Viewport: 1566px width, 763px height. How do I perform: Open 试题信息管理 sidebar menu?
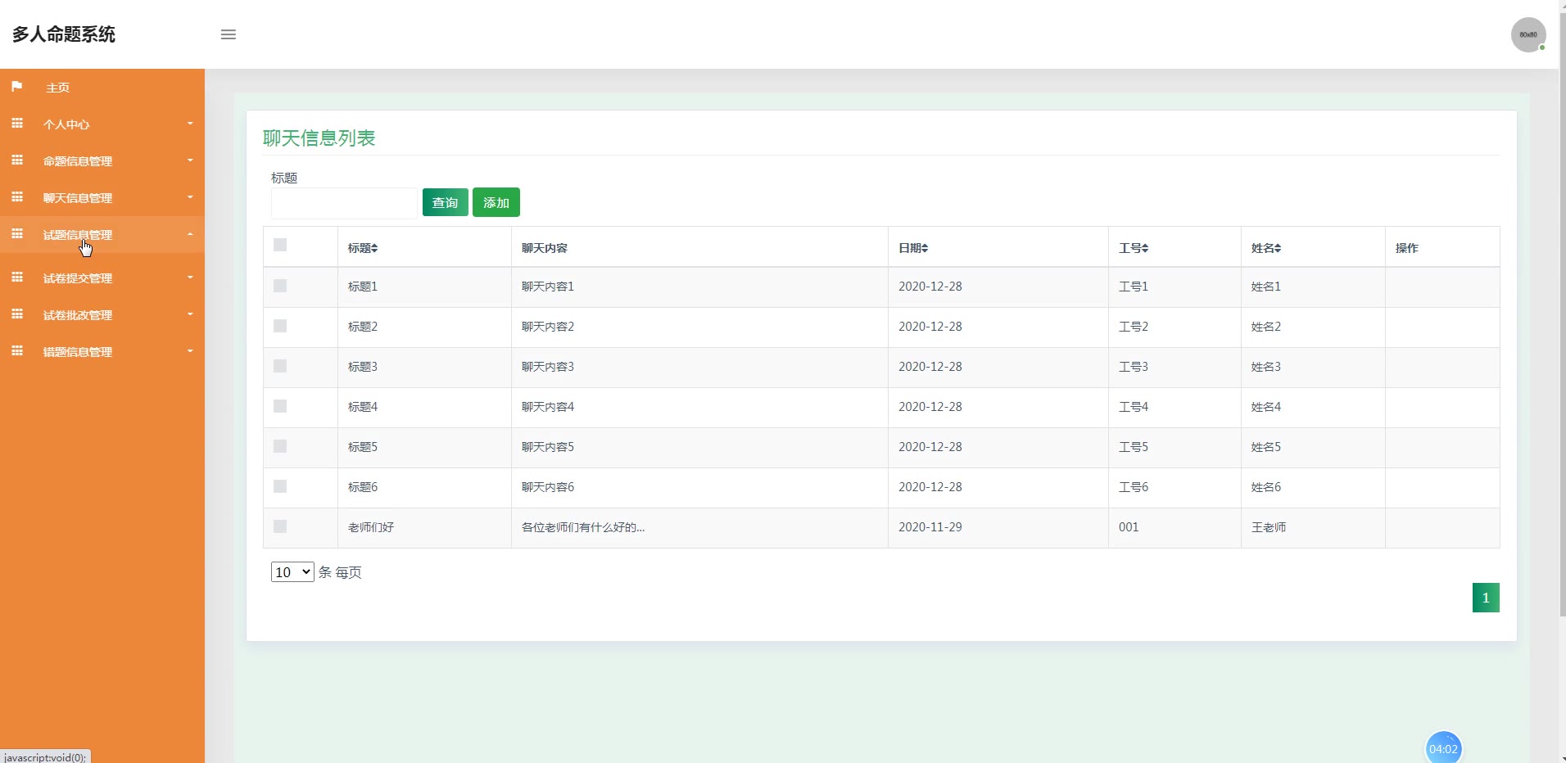102,234
